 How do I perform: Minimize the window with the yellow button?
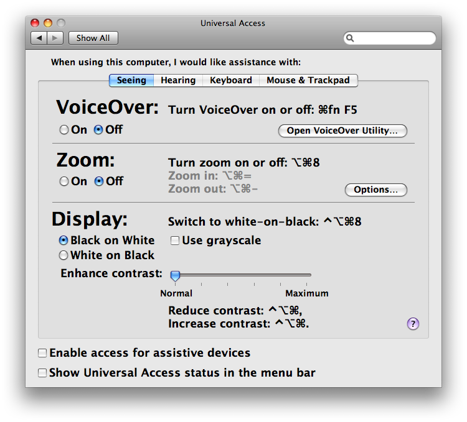[48, 23]
